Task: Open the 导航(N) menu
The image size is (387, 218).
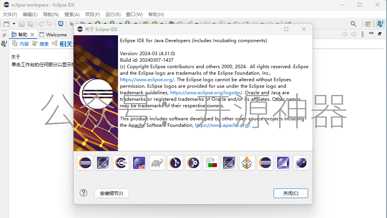Action: (51, 14)
